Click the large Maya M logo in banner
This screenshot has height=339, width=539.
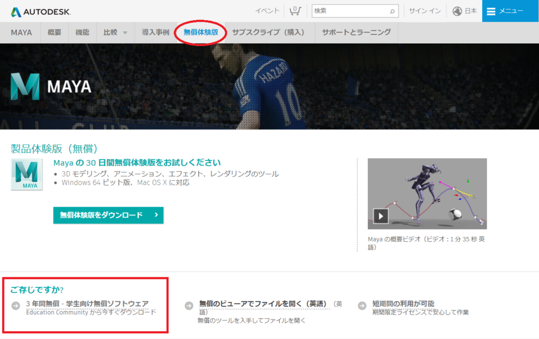[x=25, y=86]
